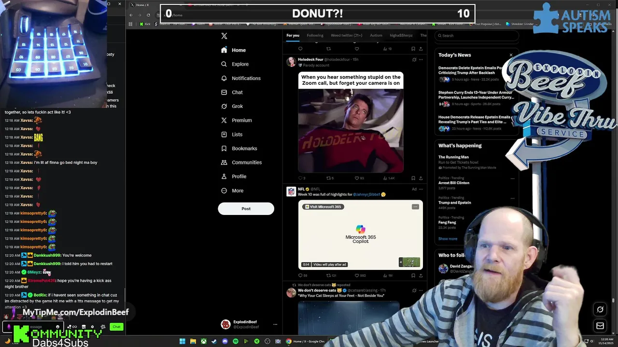Open more options on Holodeck Four post

pyautogui.click(x=421, y=60)
